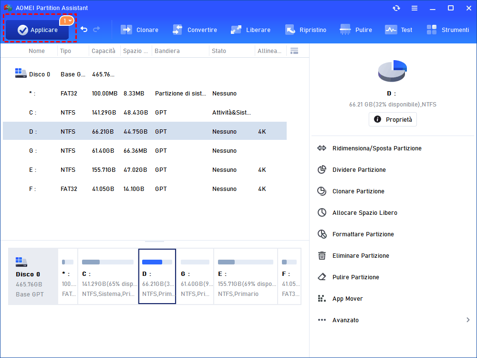Select Eliminare Partizione option
The image size is (477, 358).
361,256
